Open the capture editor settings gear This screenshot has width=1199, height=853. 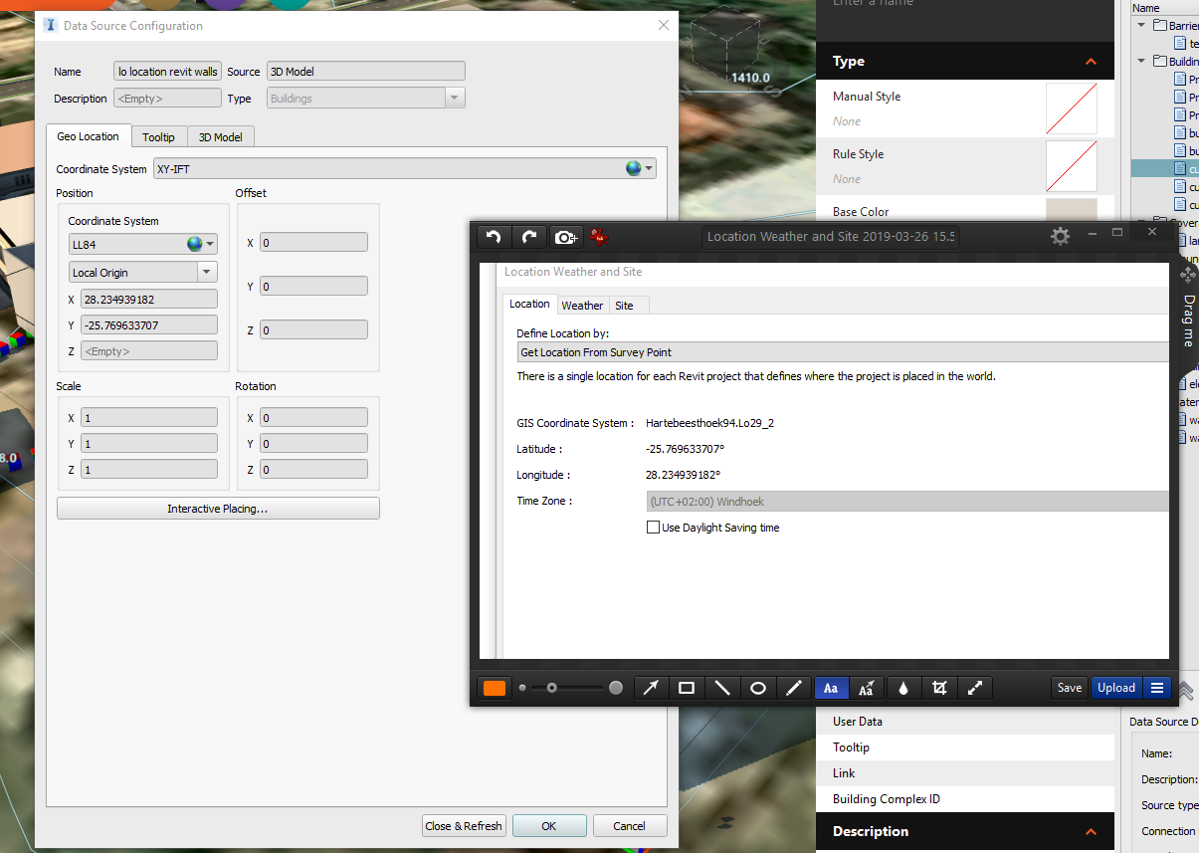(x=1061, y=236)
